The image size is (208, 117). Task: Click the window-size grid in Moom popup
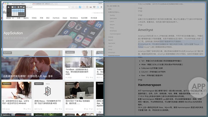point(18,12)
